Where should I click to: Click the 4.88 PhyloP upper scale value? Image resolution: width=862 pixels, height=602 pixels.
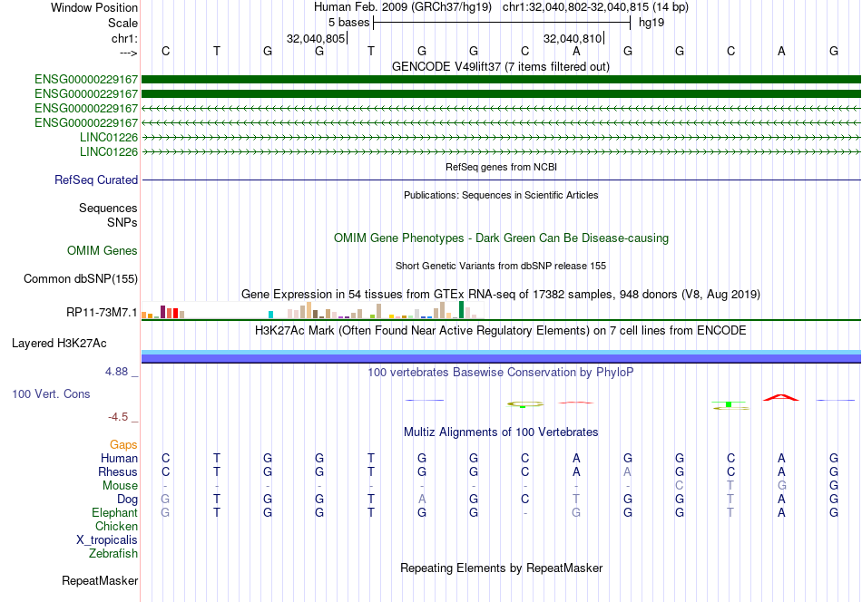[x=116, y=372]
